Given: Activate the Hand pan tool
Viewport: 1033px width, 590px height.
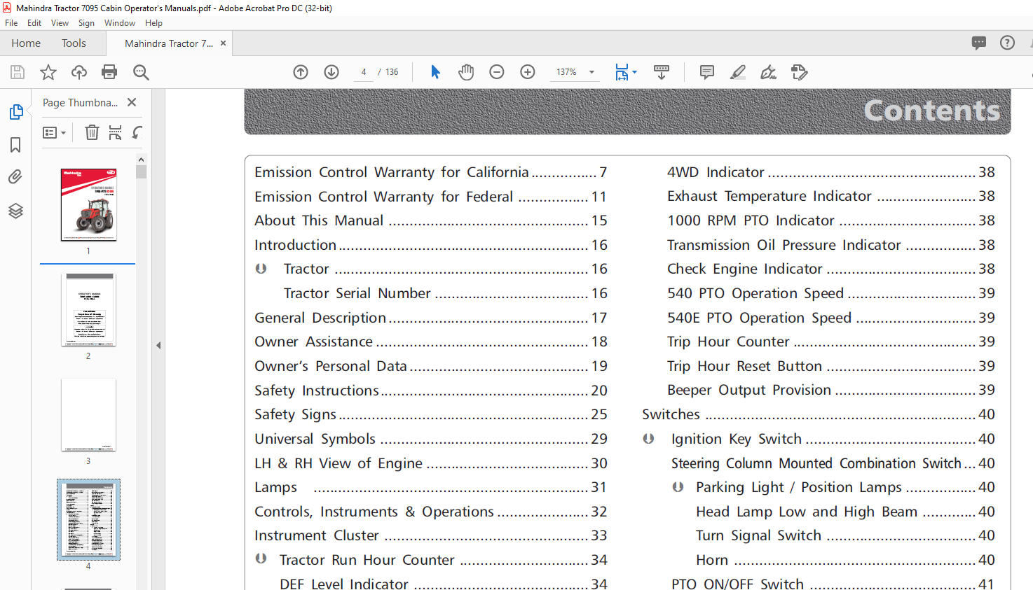Looking at the screenshot, I should [x=466, y=72].
